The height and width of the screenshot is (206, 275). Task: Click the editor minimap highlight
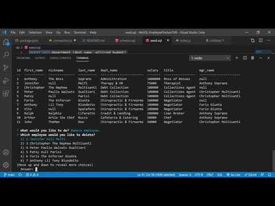[x=263, y=52]
